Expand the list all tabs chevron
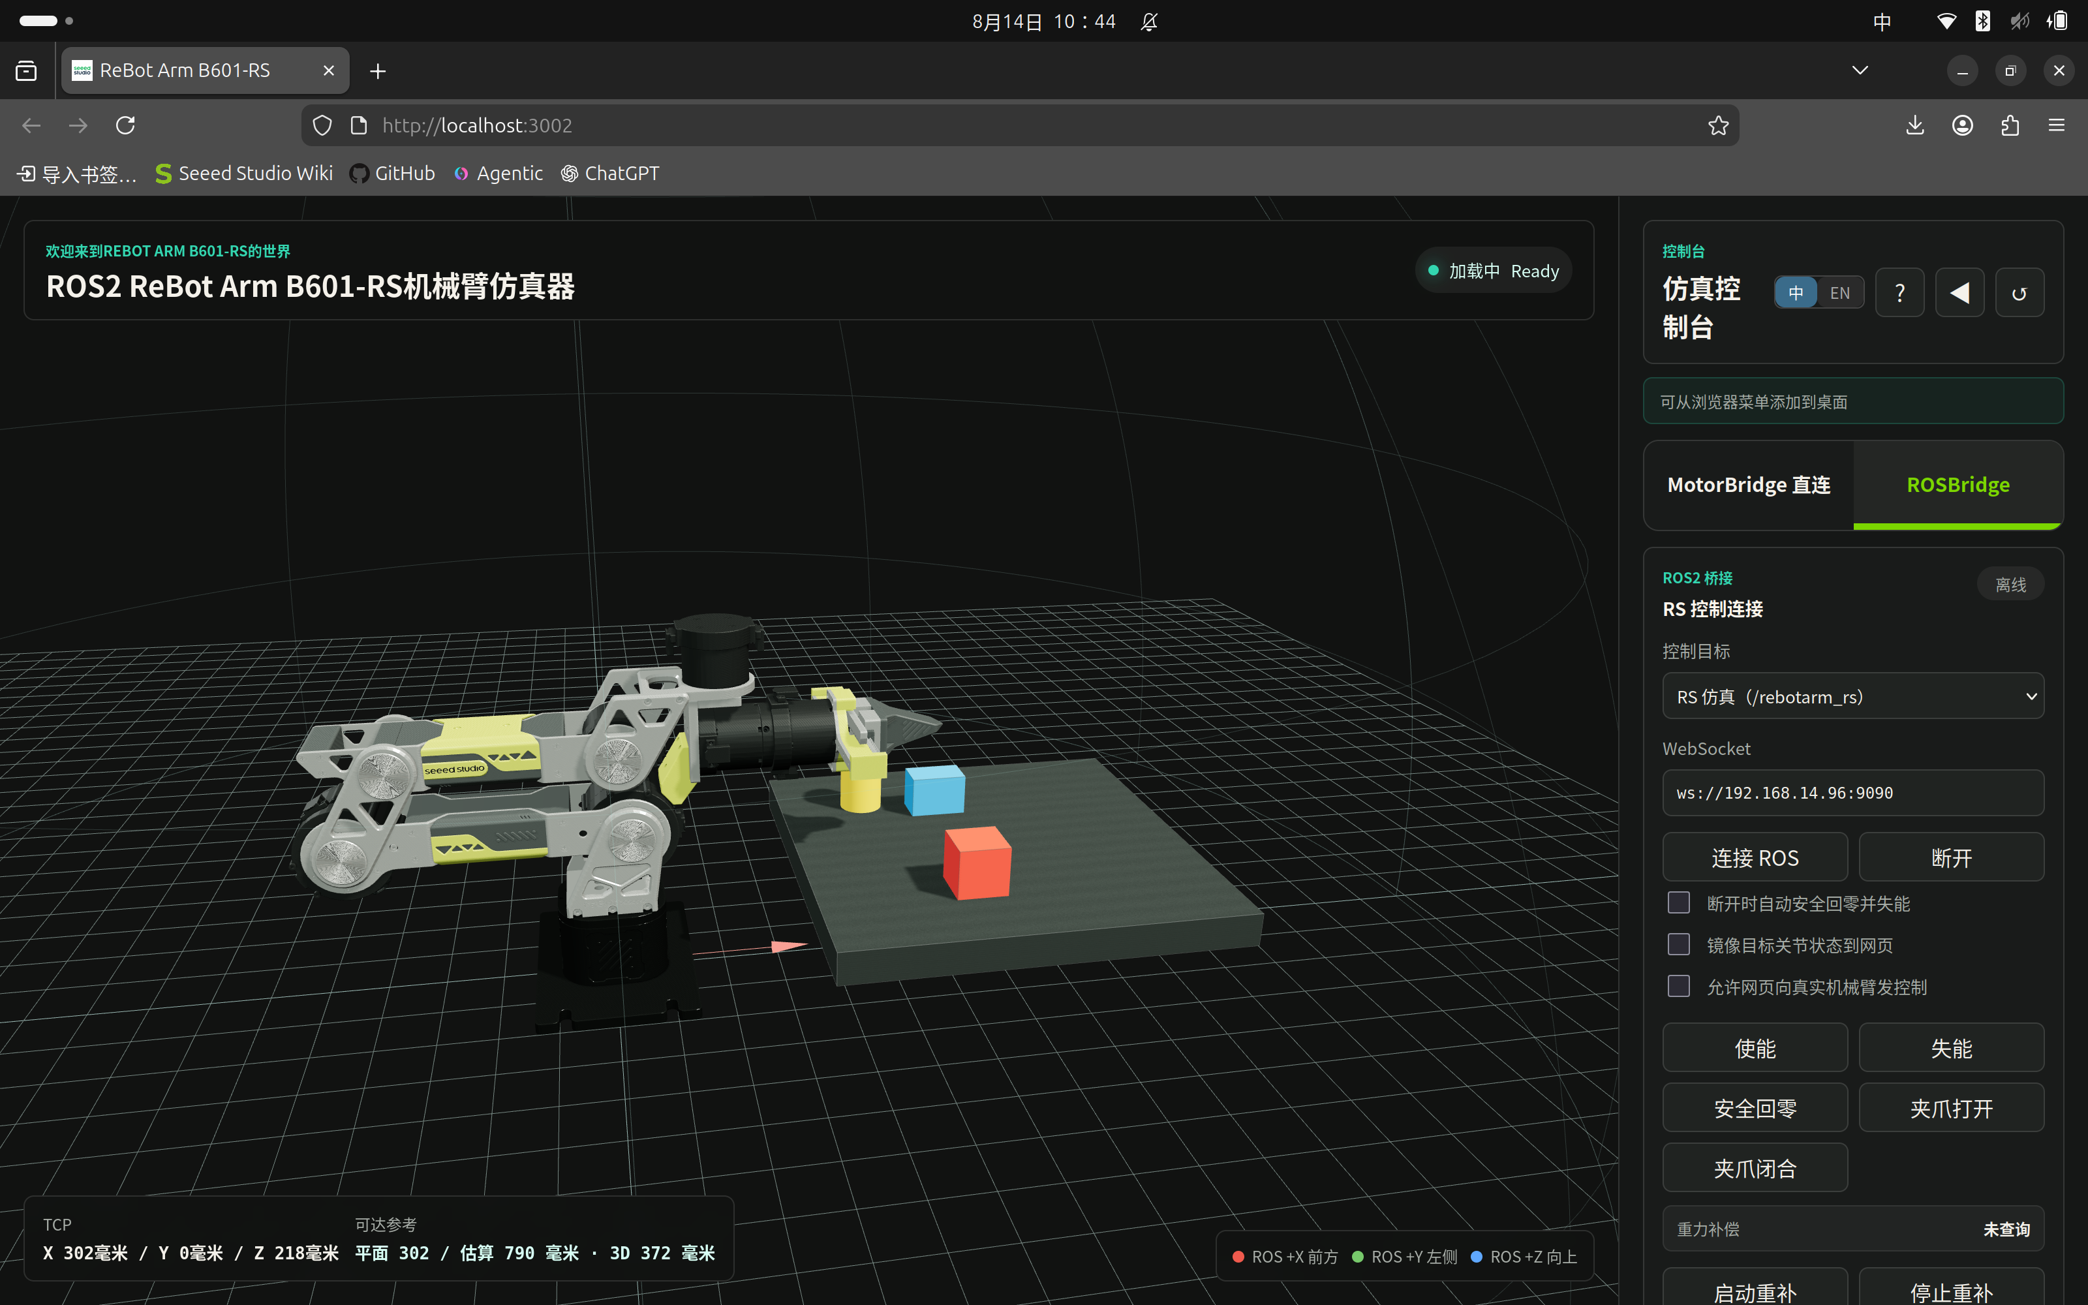The image size is (2088, 1305). point(1860,70)
